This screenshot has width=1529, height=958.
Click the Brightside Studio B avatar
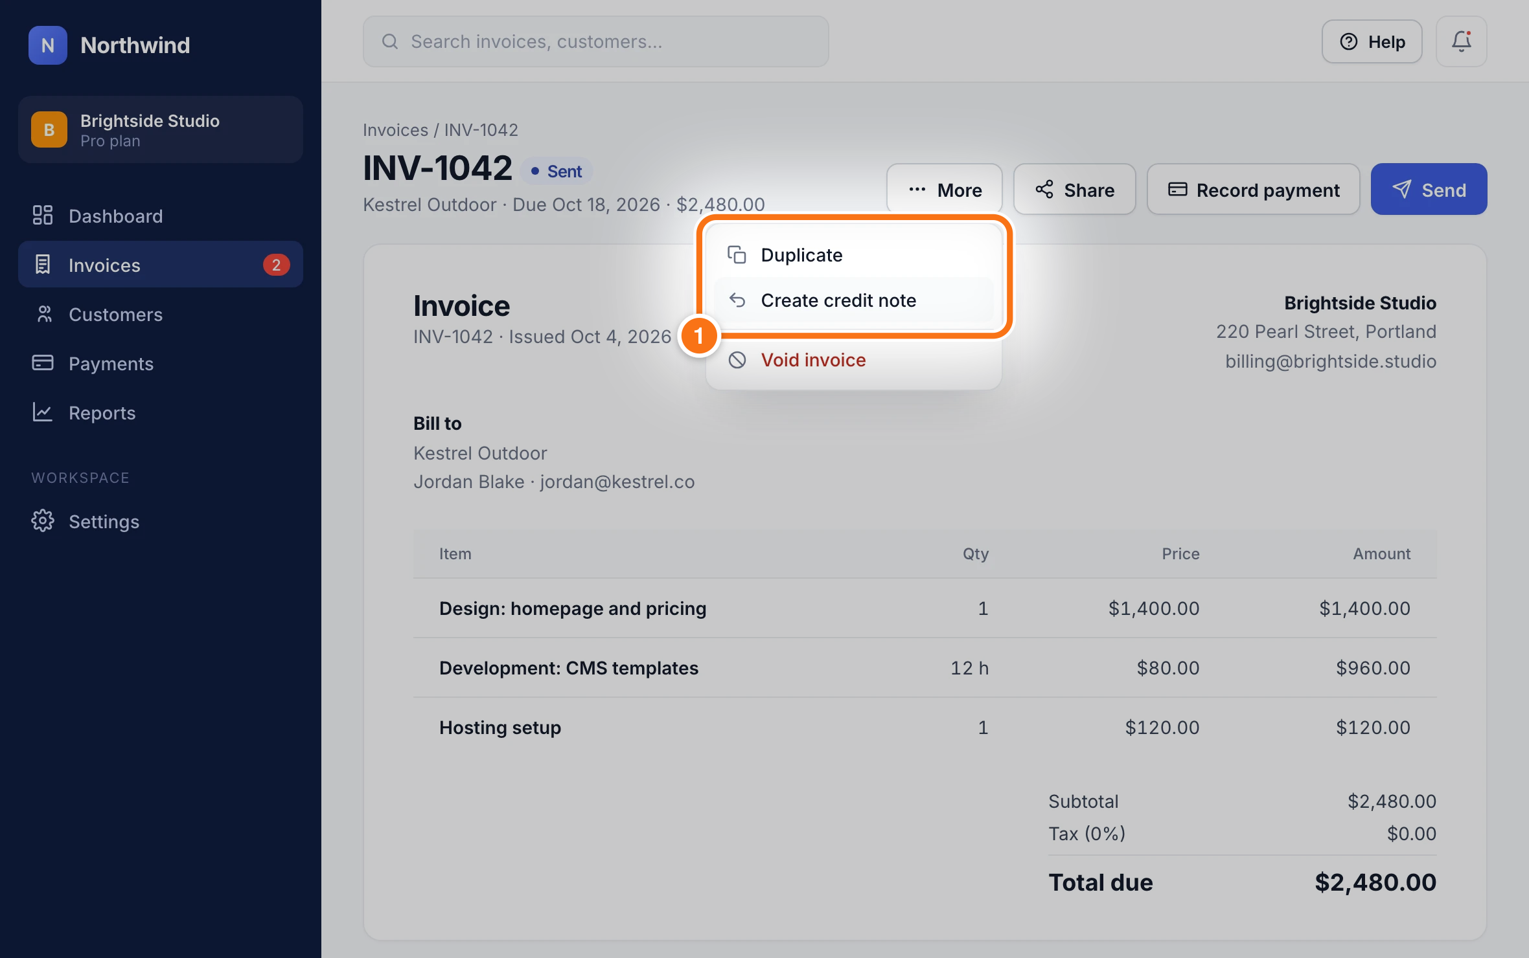pos(49,129)
